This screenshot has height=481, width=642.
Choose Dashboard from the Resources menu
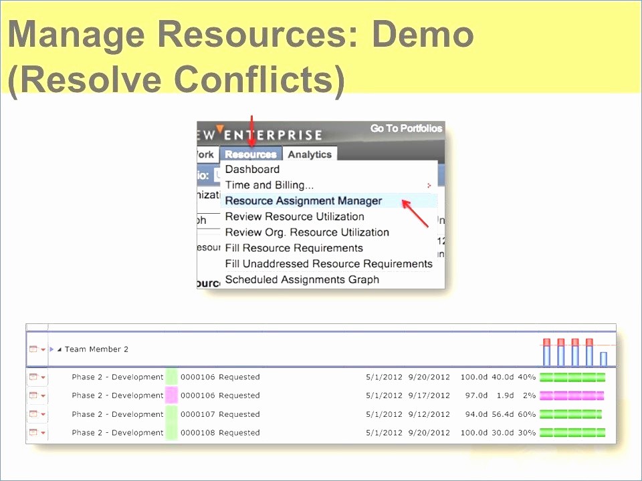click(x=252, y=170)
